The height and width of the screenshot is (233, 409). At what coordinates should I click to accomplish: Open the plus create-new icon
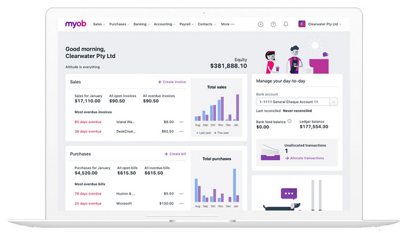point(260,24)
